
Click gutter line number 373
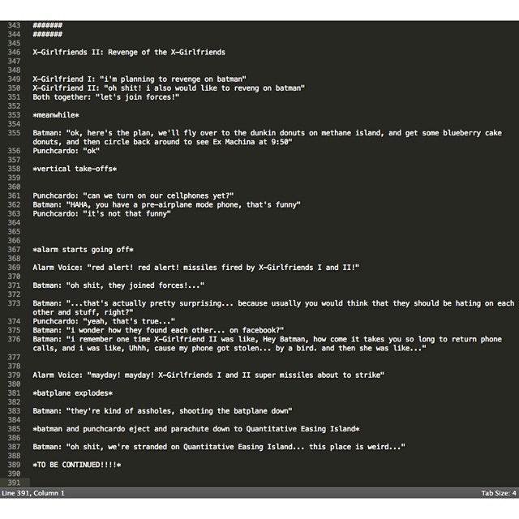[x=14, y=302]
